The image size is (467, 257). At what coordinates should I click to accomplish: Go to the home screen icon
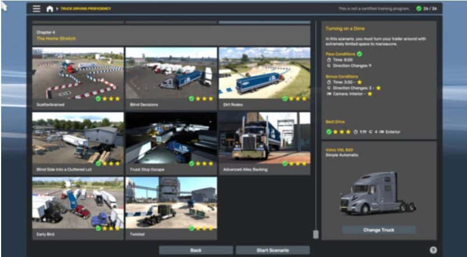50,9
